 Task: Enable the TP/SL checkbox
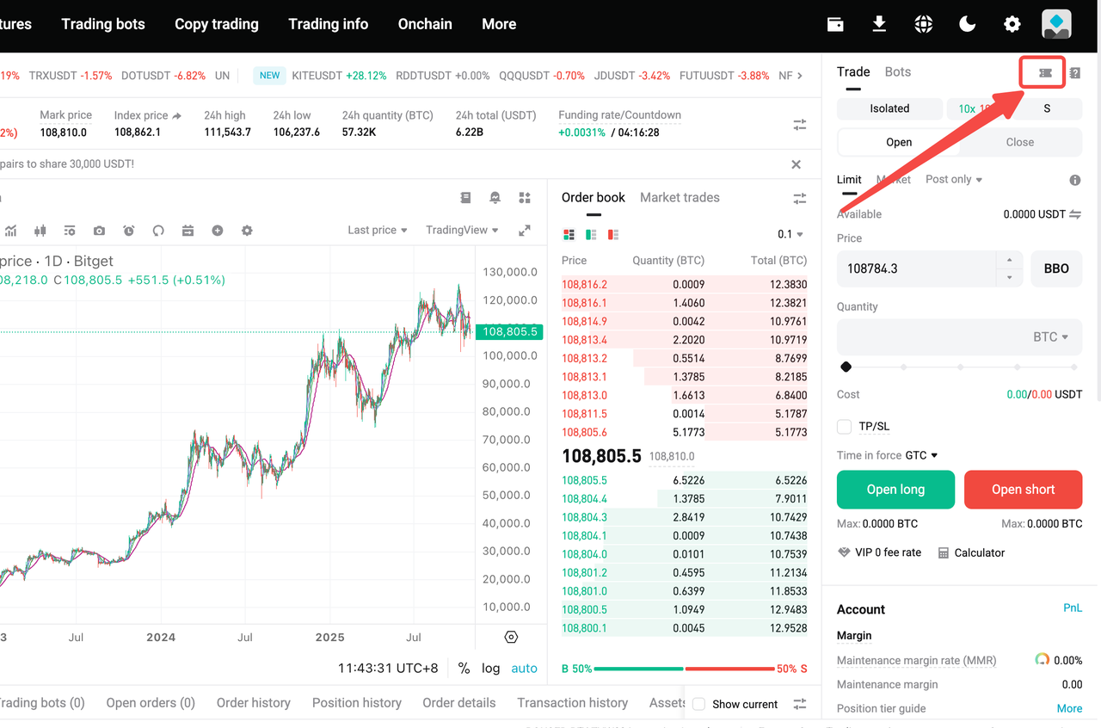[844, 426]
